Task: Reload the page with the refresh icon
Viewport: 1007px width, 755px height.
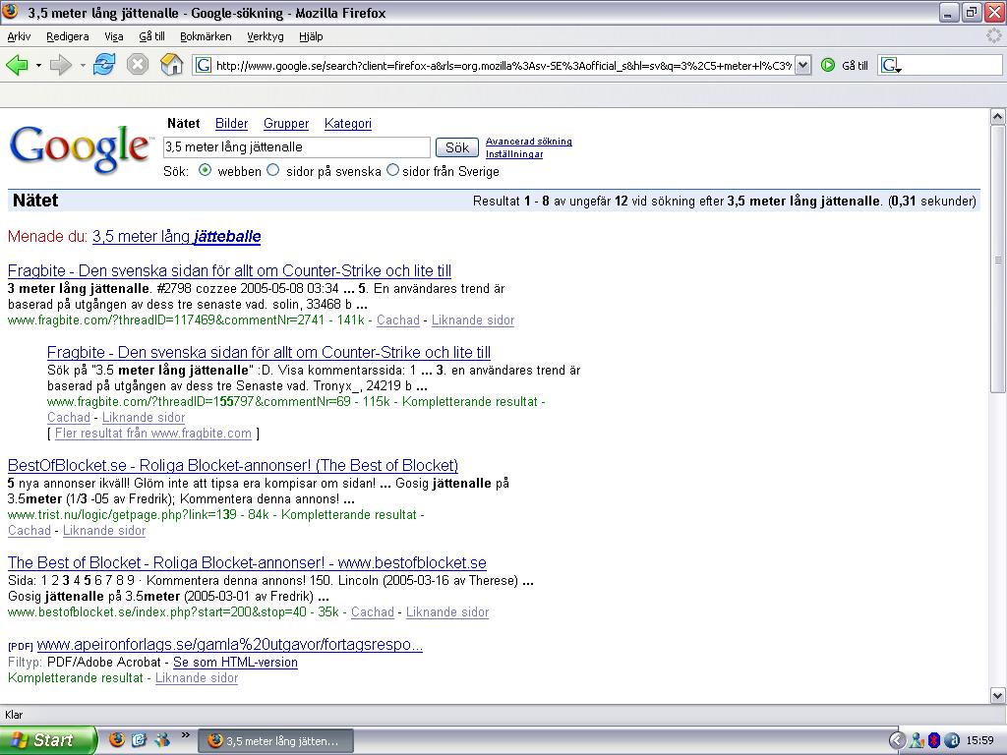Action: 104,65
